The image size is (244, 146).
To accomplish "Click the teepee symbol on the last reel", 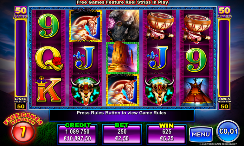I will click(x=196, y=91).
